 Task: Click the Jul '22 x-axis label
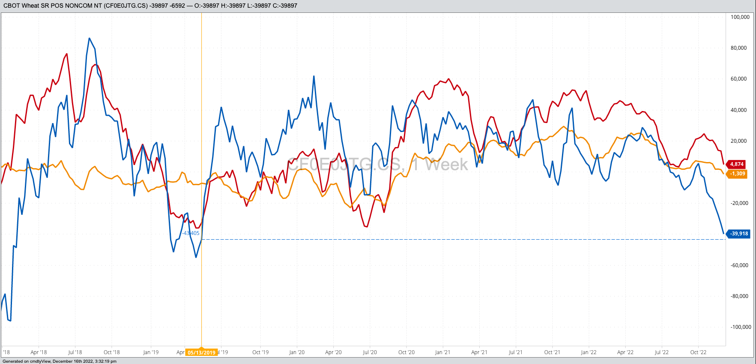click(x=662, y=352)
